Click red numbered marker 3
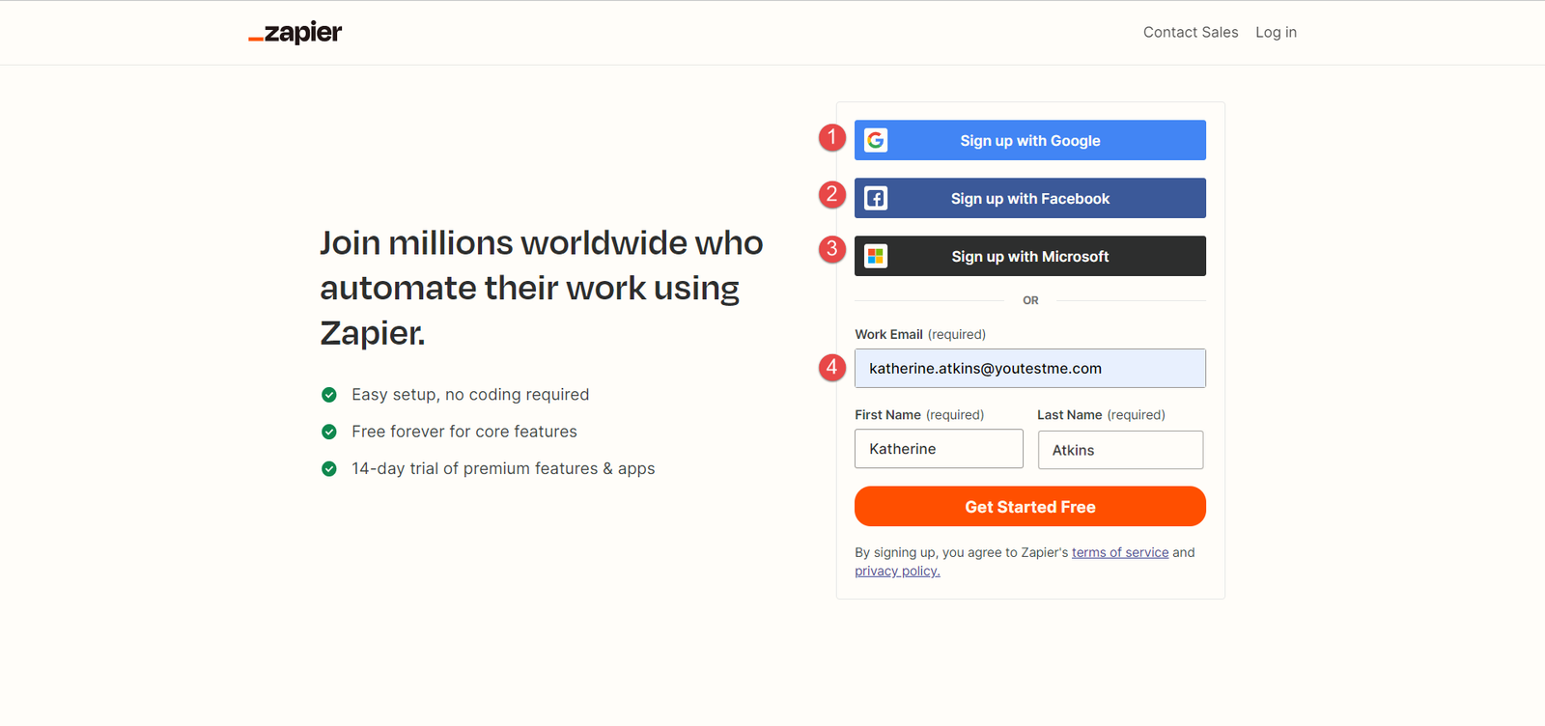Image resolution: width=1545 pixels, height=726 pixels. [831, 249]
